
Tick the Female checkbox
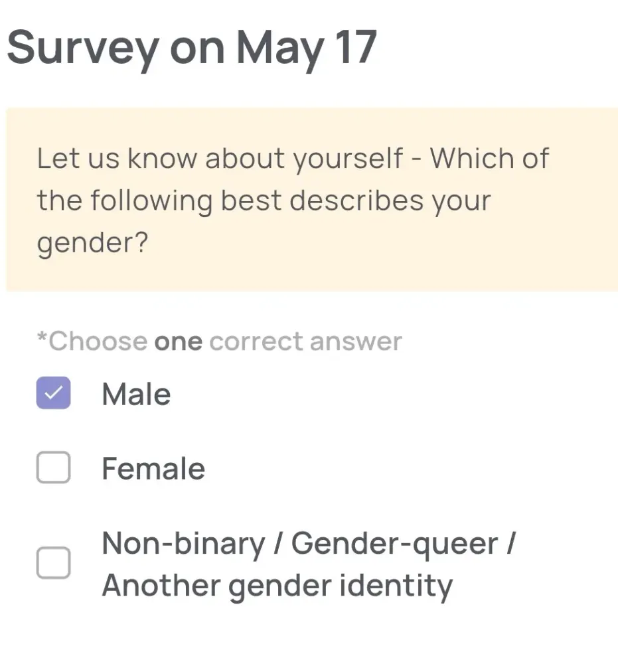point(53,468)
